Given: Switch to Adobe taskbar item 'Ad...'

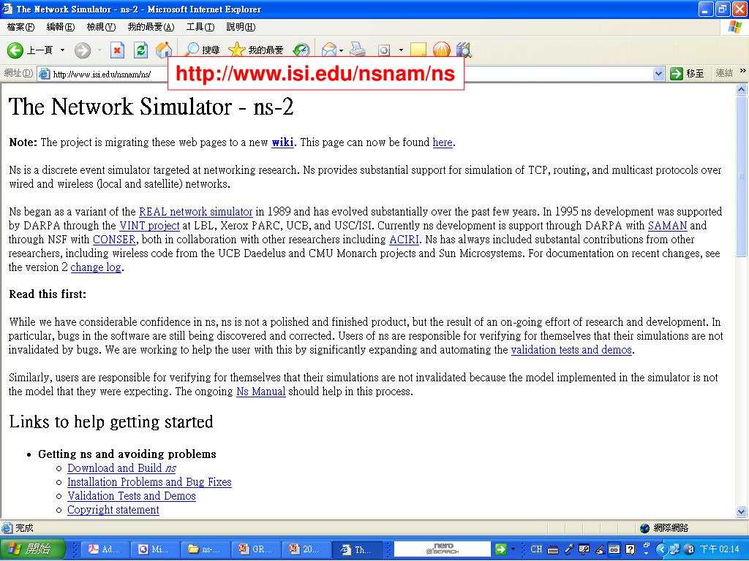Looking at the screenshot, I should click(105, 549).
